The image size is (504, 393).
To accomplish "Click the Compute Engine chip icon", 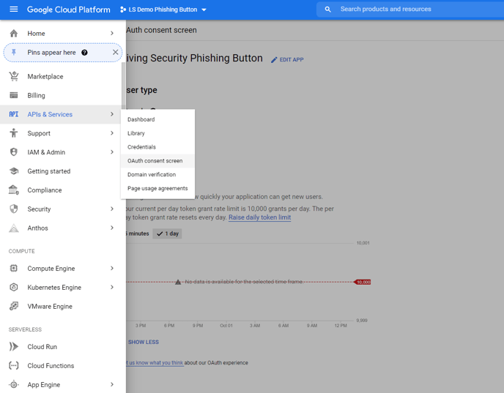I will (x=14, y=268).
